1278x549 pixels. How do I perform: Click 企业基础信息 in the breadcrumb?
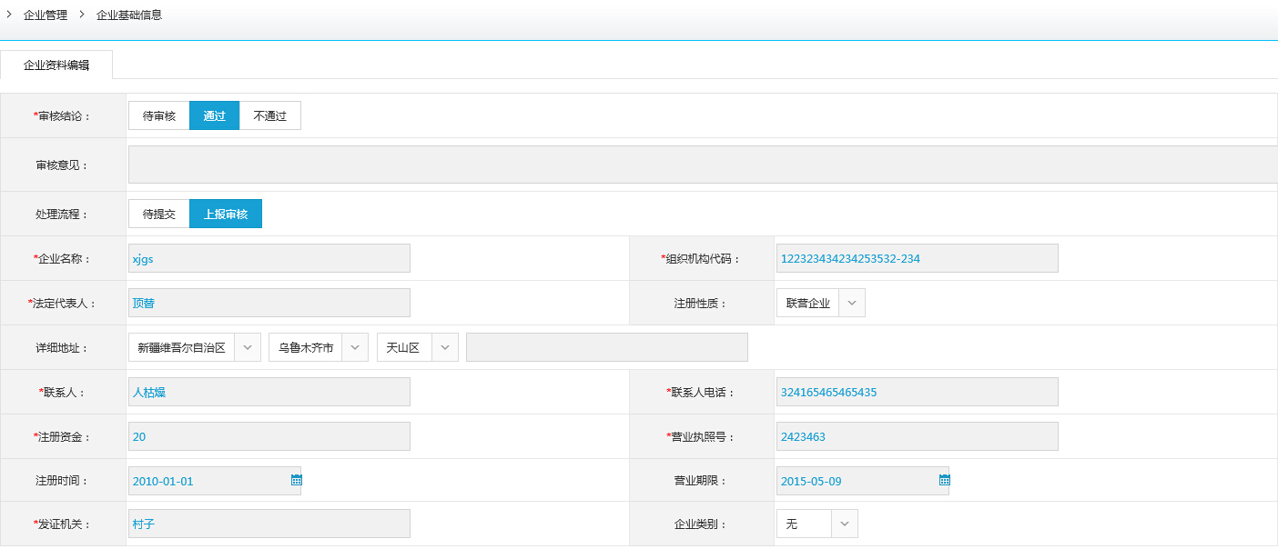(x=129, y=15)
